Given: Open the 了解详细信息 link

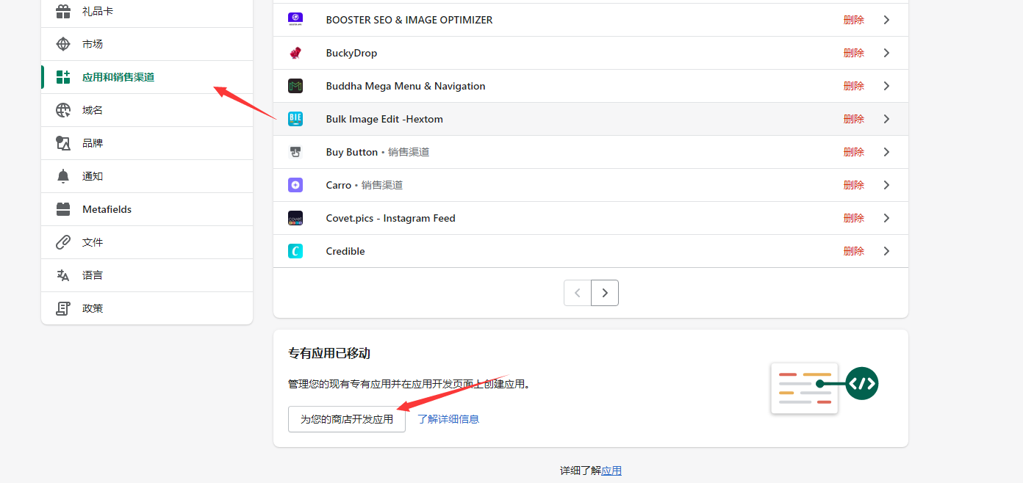Looking at the screenshot, I should pyautogui.click(x=448, y=419).
